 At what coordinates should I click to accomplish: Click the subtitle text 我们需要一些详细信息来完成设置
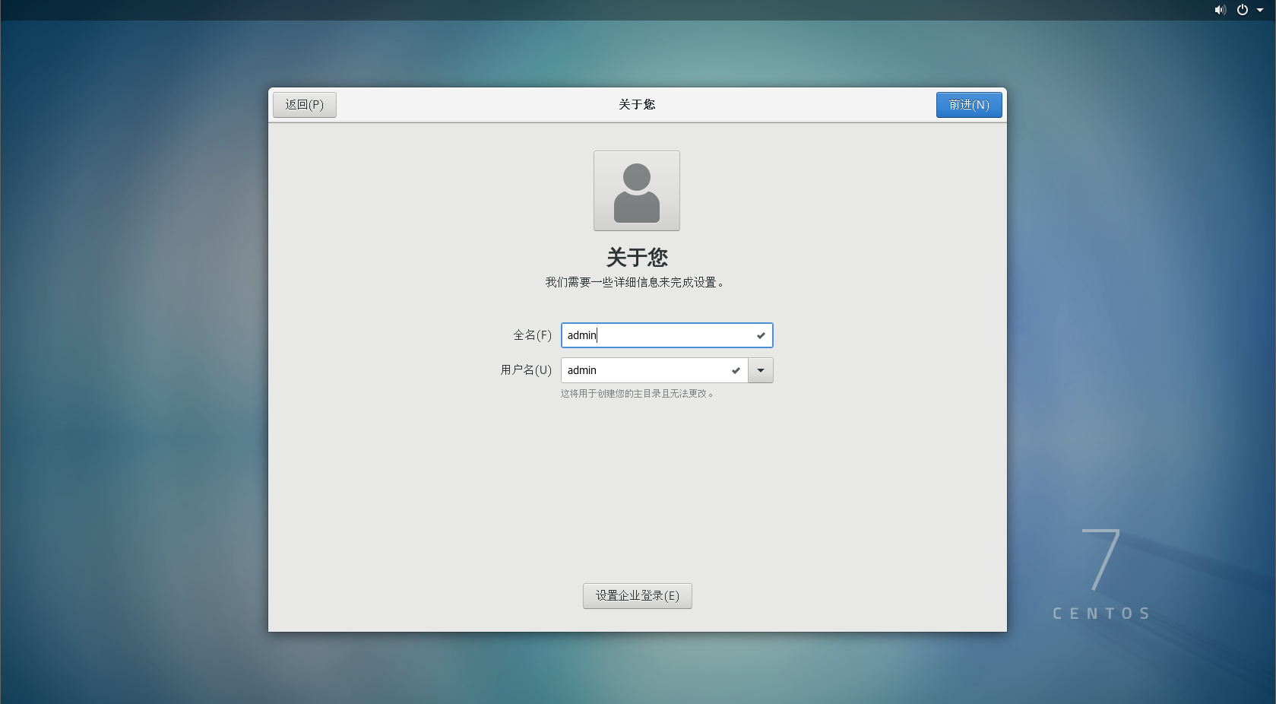click(x=635, y=282)
